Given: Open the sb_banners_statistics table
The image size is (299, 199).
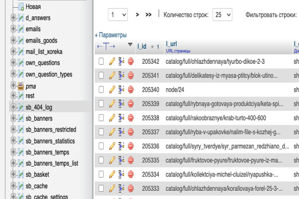Looking at the screenshot, I should pos(50,141).
